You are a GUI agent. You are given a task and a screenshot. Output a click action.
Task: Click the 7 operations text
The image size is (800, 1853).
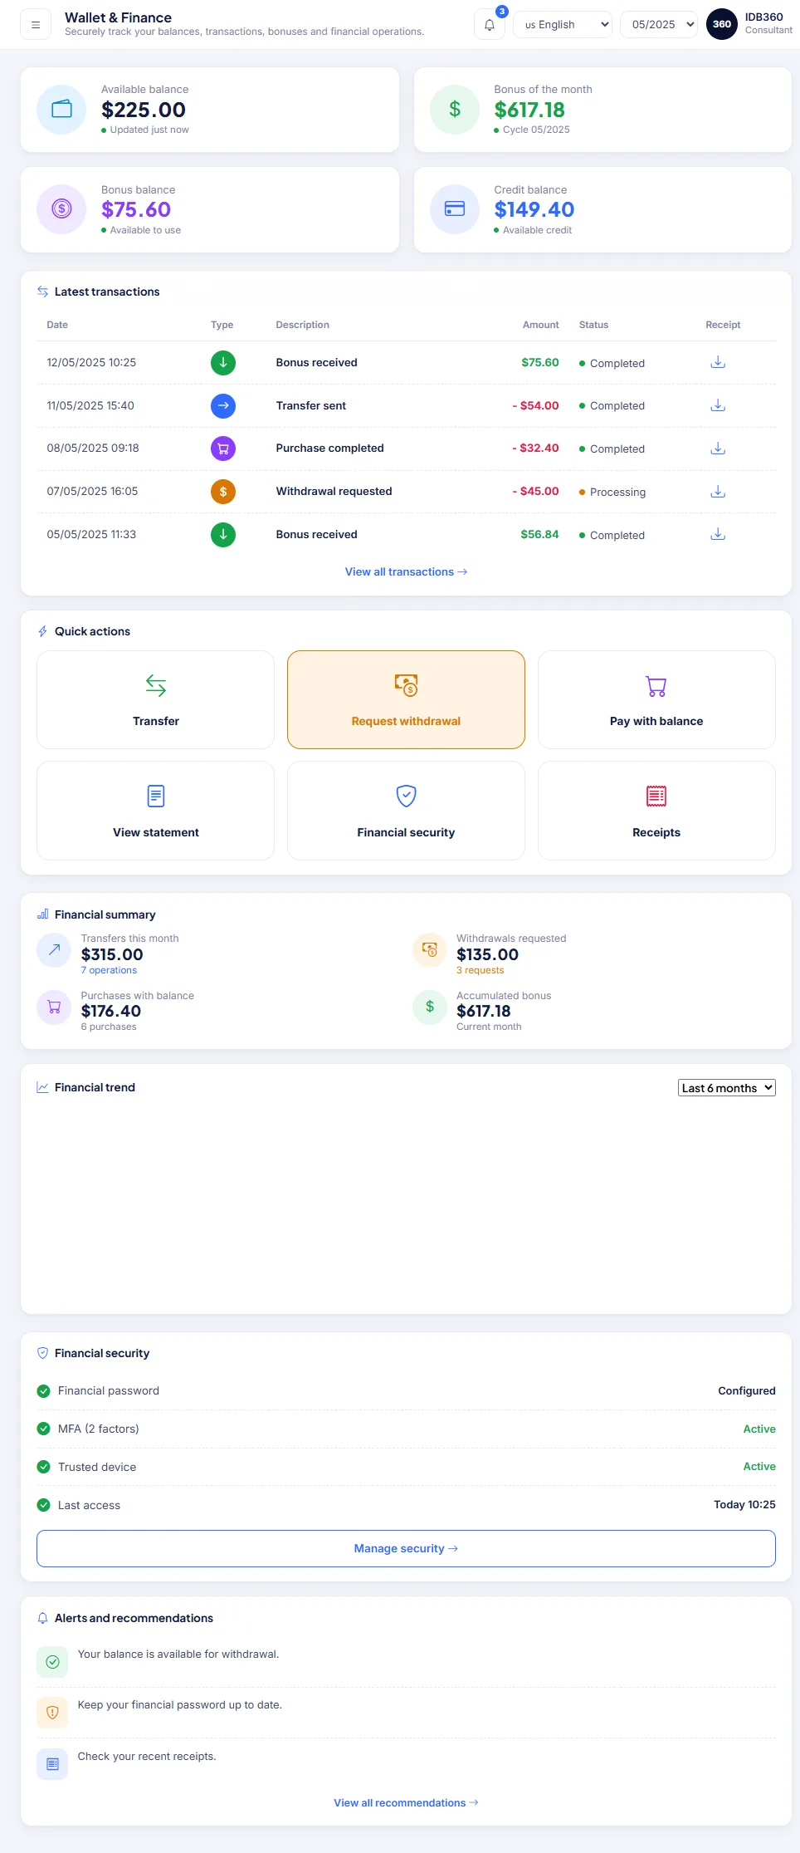pyautogui.click(x=109, y=971)
